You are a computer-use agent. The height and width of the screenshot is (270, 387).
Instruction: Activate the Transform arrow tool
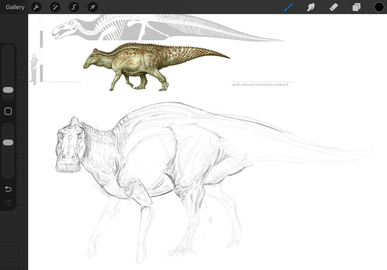coord(93,7)
